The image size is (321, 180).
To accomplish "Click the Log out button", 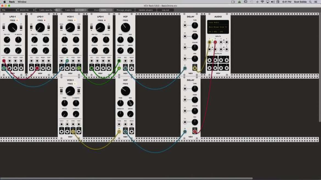I will click(x=165, y=10).
